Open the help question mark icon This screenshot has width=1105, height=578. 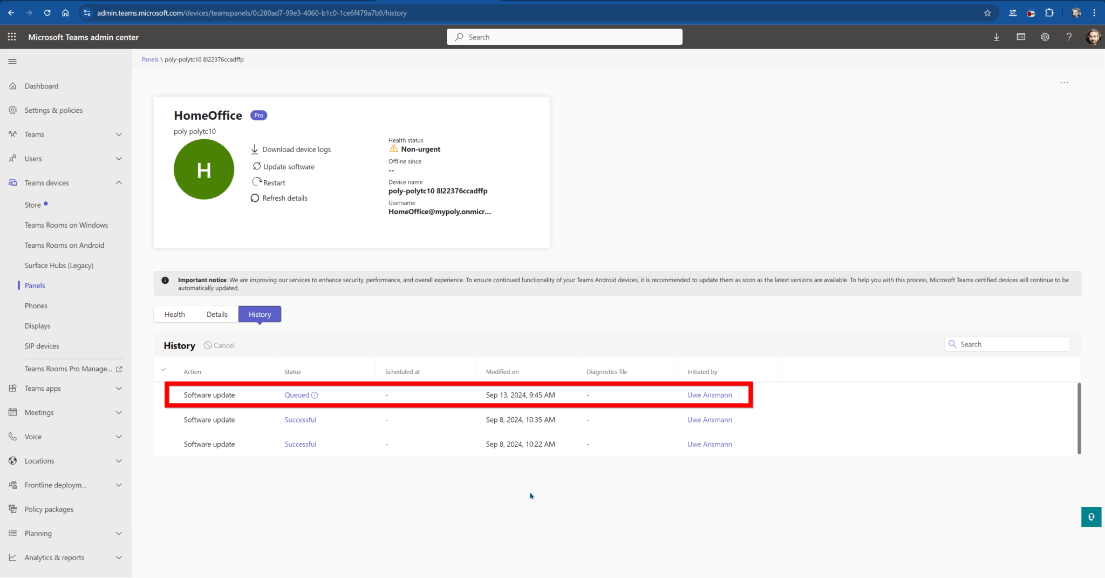click(x=1069, y=37)
